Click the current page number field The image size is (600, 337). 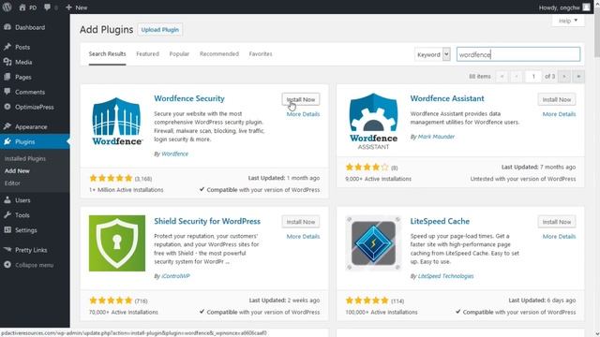click(533, 77)
